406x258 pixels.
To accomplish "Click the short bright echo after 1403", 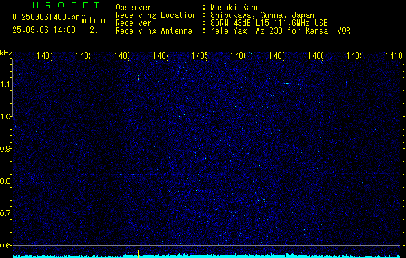I will 139,77.
